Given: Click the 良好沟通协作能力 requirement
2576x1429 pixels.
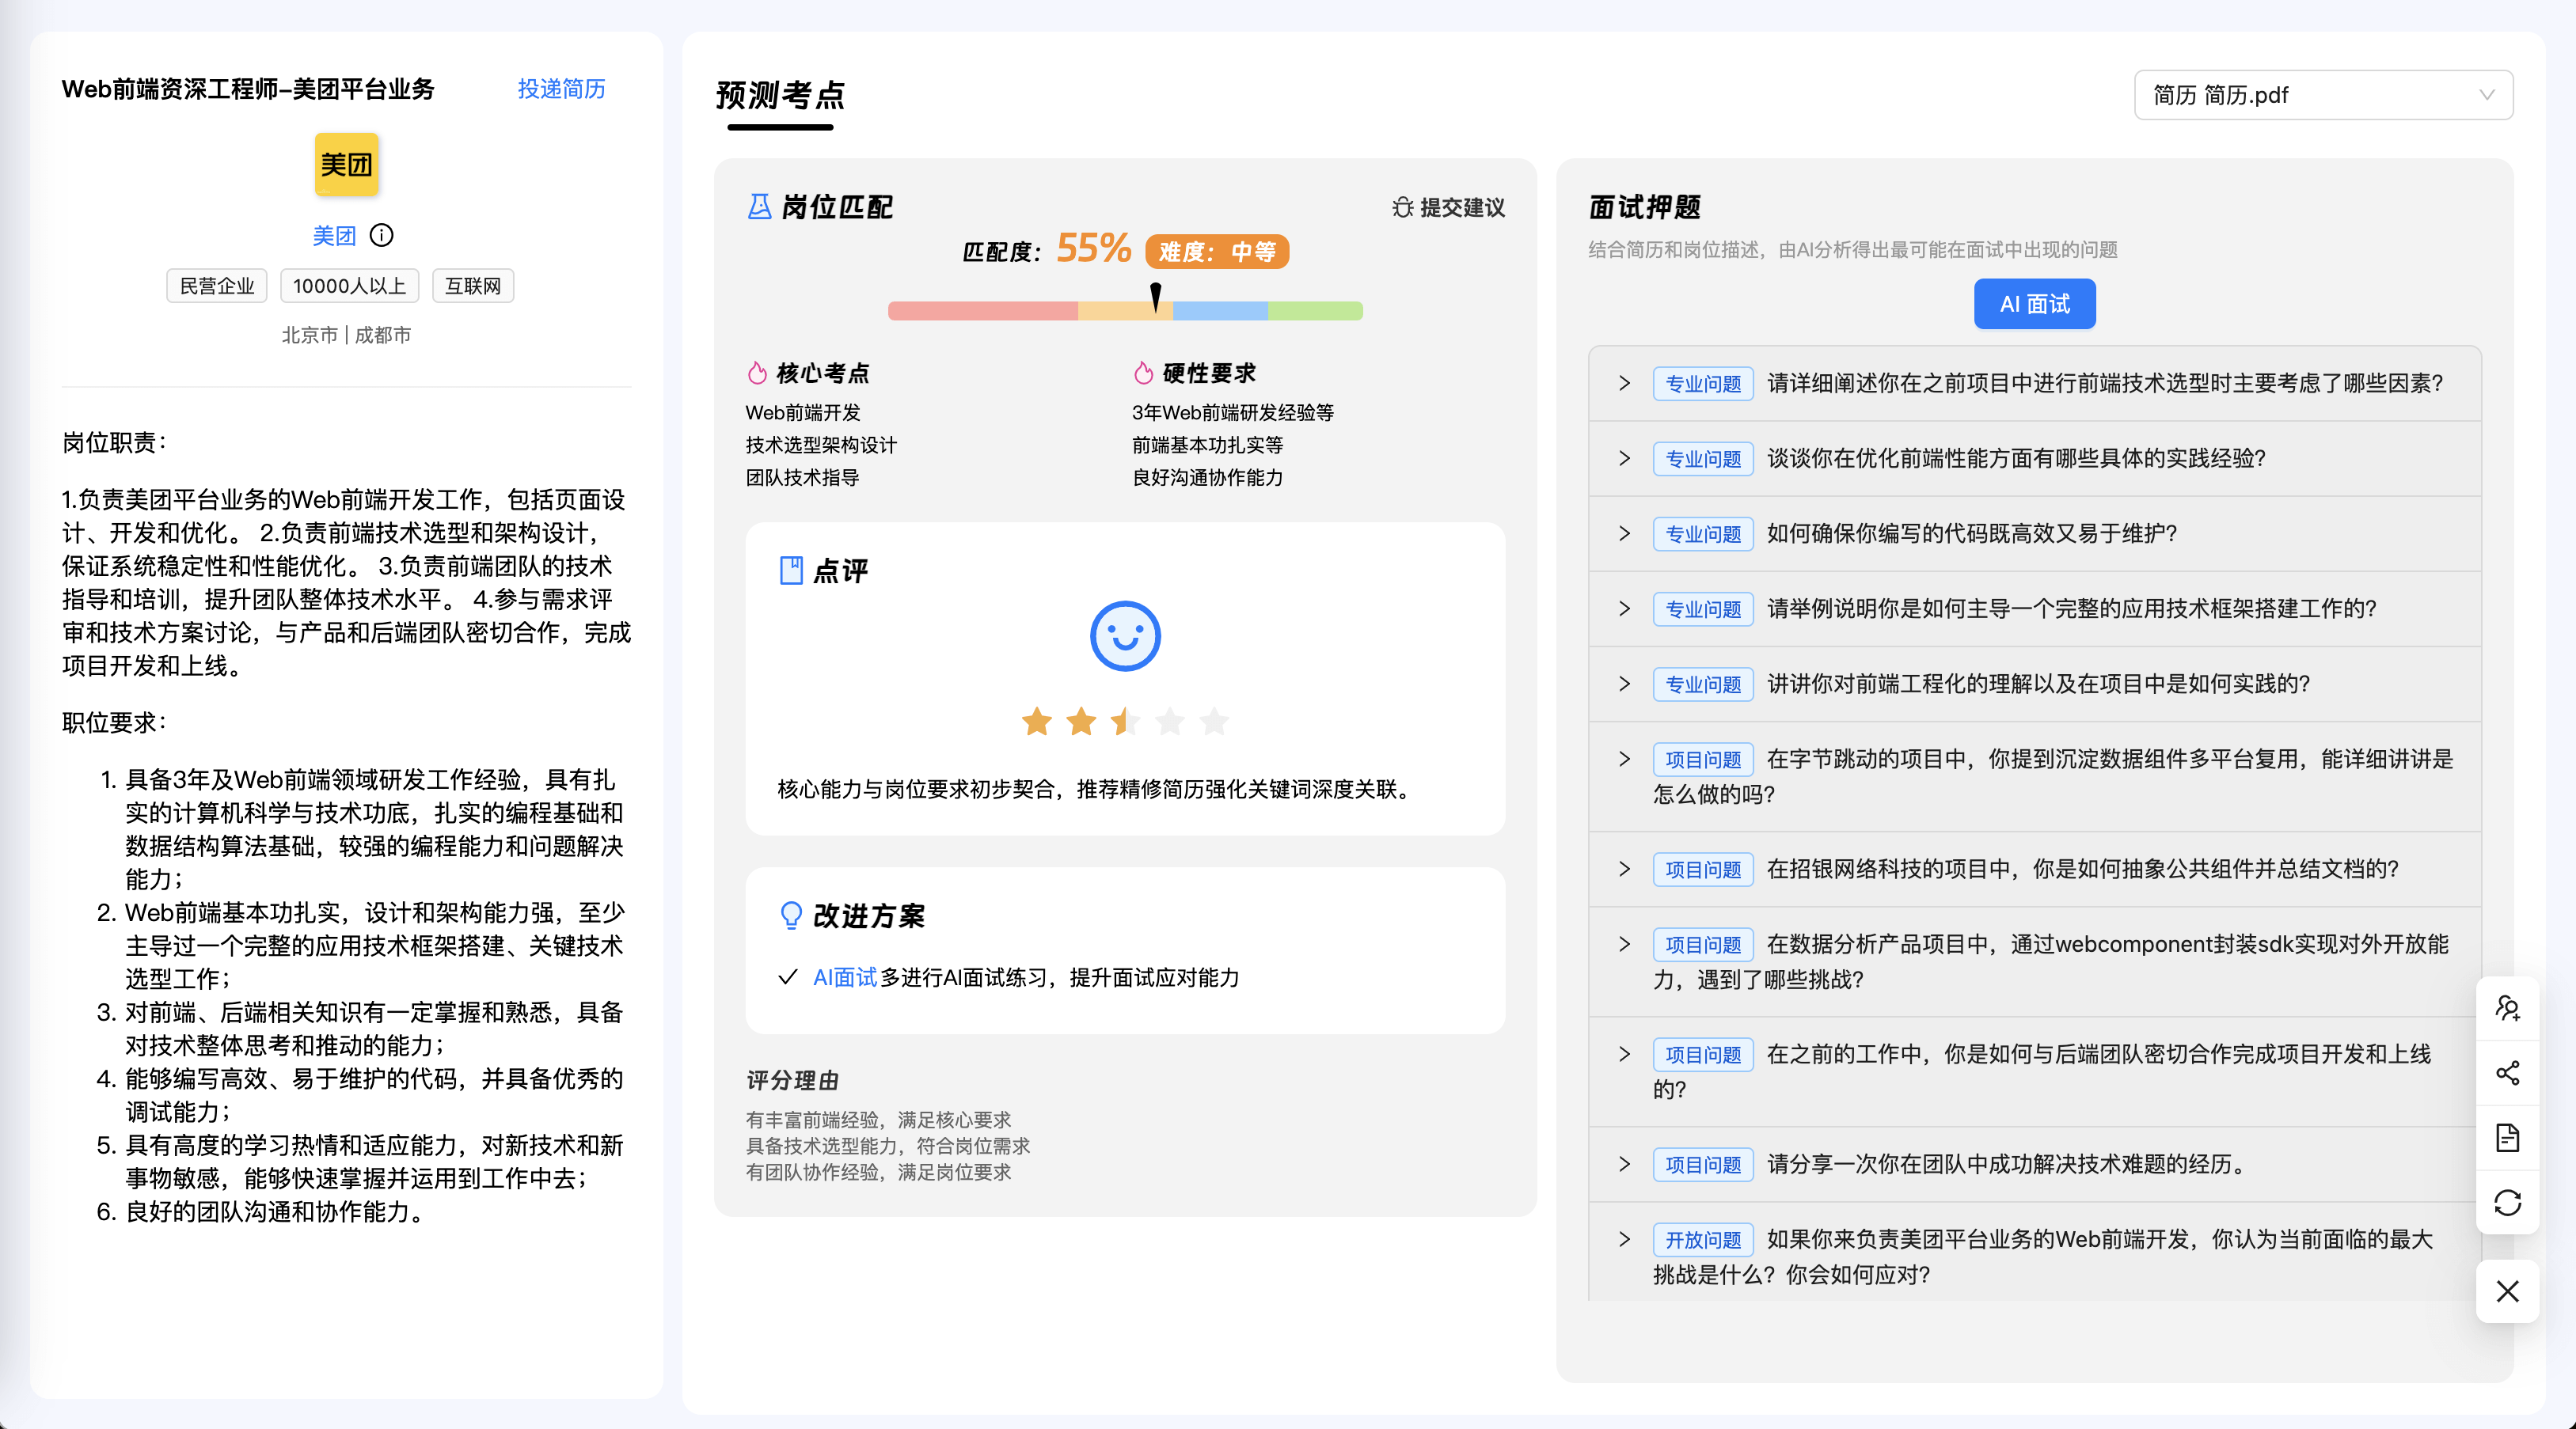Looking at the screenshot, I should (x=1208, y=478).
